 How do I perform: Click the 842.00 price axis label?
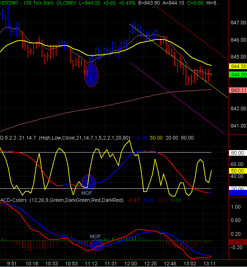click(238, 108)
